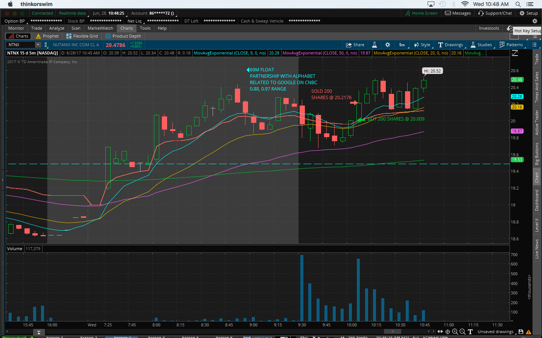Open the Patterns menu
The height and width of the screenshot is (338, 542).
click(x=511, y=45)
